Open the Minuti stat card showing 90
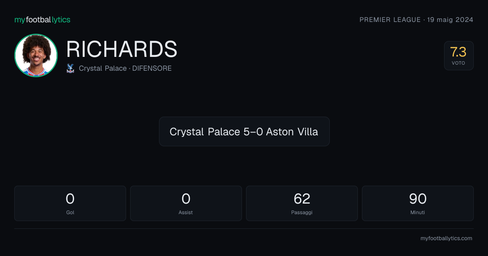The image size is (488, 256). click(418, 203)
